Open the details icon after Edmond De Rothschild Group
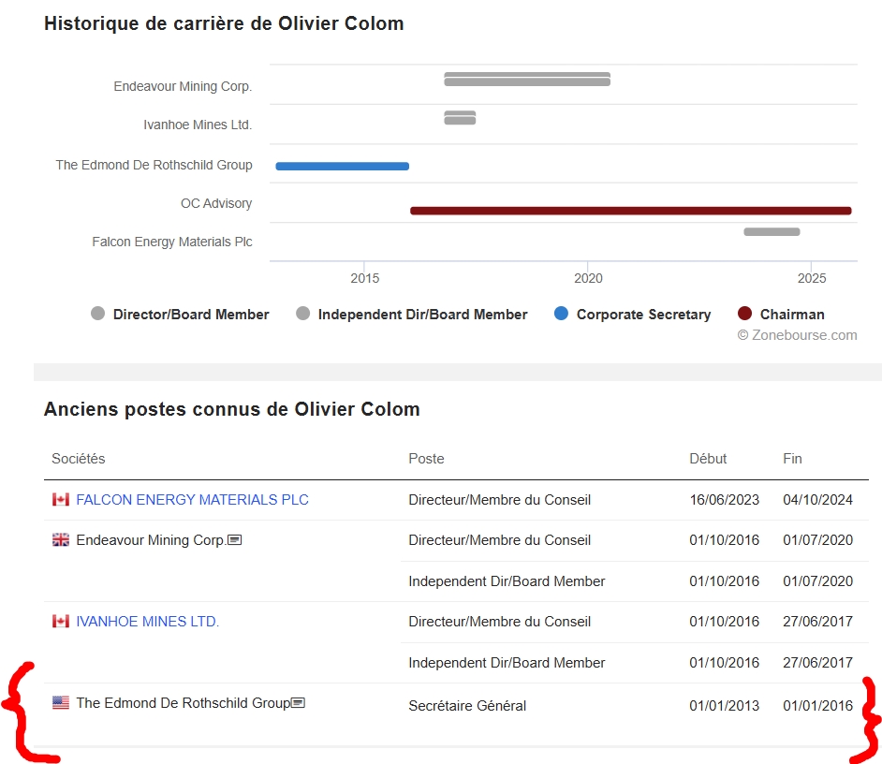Screen dimensions: 882x764 299,703
